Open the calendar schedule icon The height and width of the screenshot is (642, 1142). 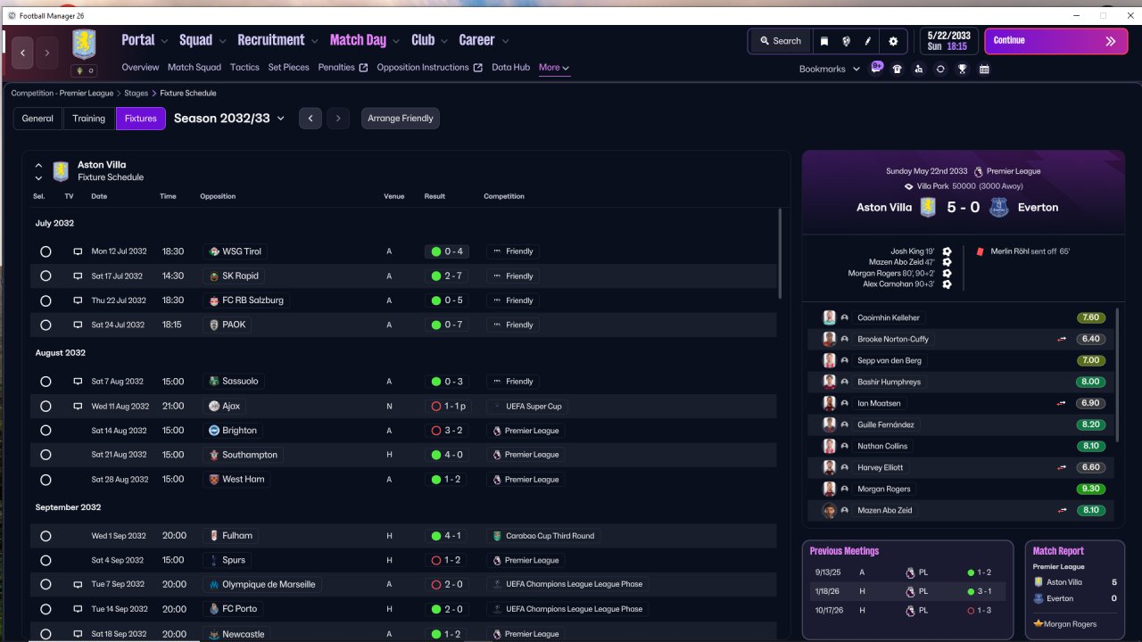point(984,69)
